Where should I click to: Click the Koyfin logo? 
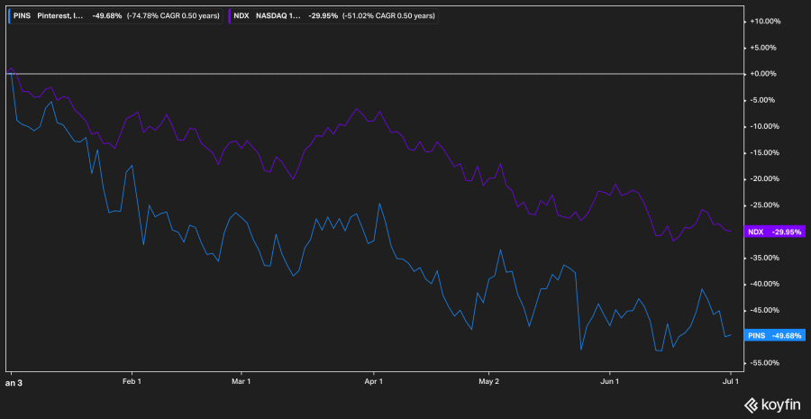pyautogui.click(x=773, y=405)
